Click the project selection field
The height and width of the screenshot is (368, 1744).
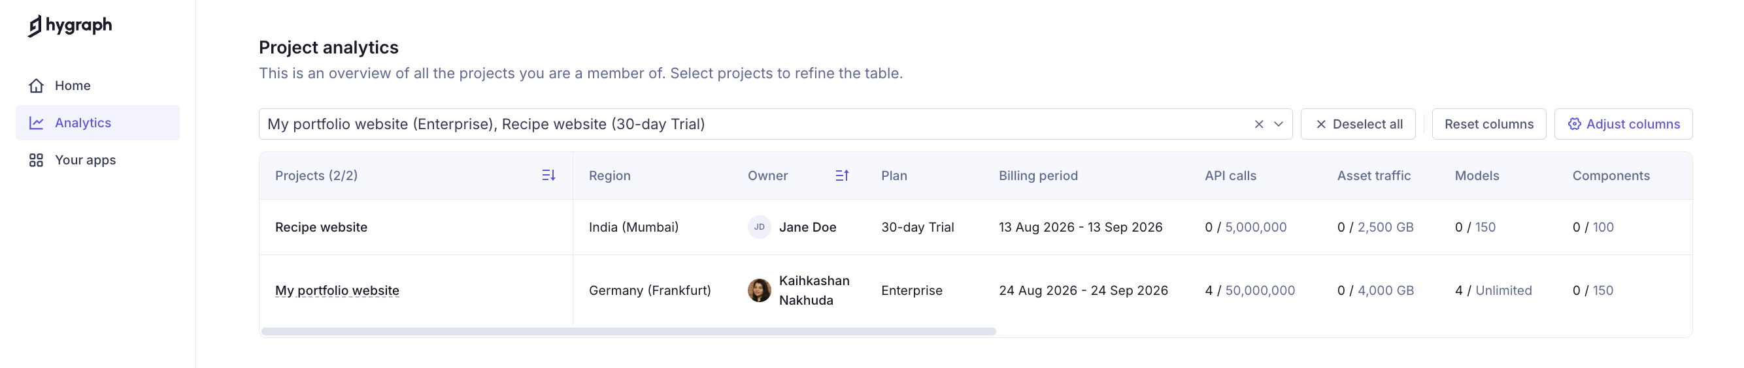(775, 124)
